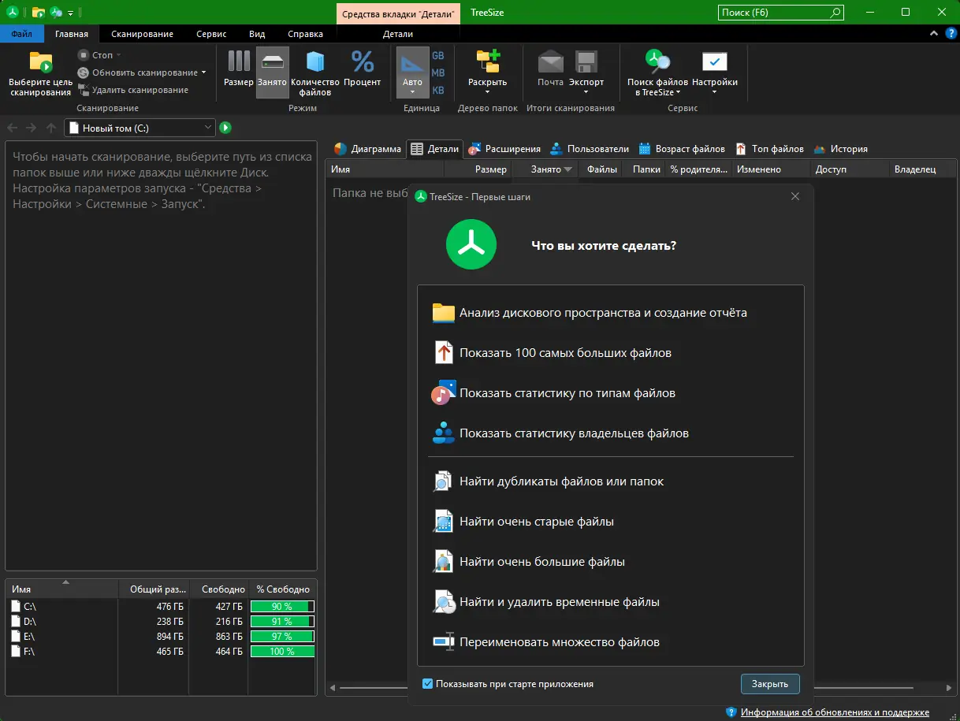This screenshot has width=960, height=721.
Task: Open the File search dropdown arrow
Action: (x=678, y=92)
